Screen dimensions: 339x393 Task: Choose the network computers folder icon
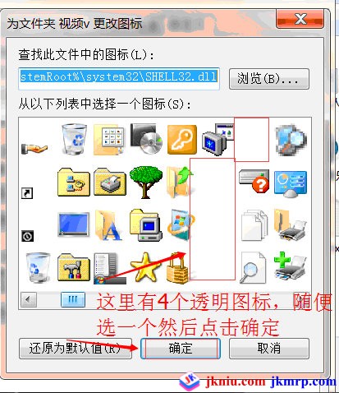coord(74,182)
